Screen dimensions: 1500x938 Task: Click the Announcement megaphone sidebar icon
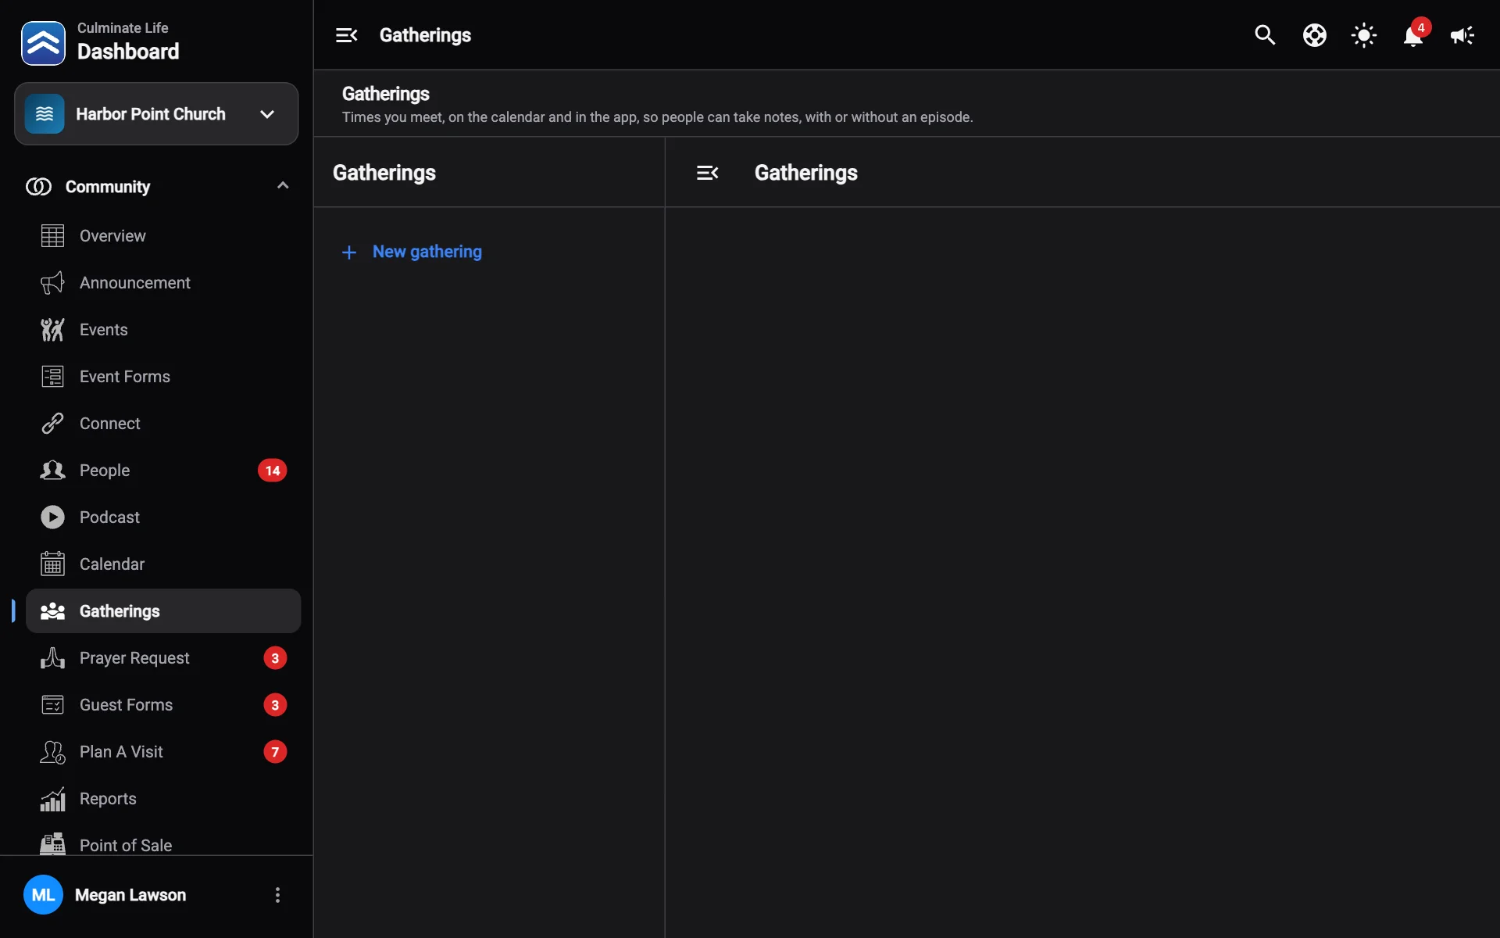52,283
